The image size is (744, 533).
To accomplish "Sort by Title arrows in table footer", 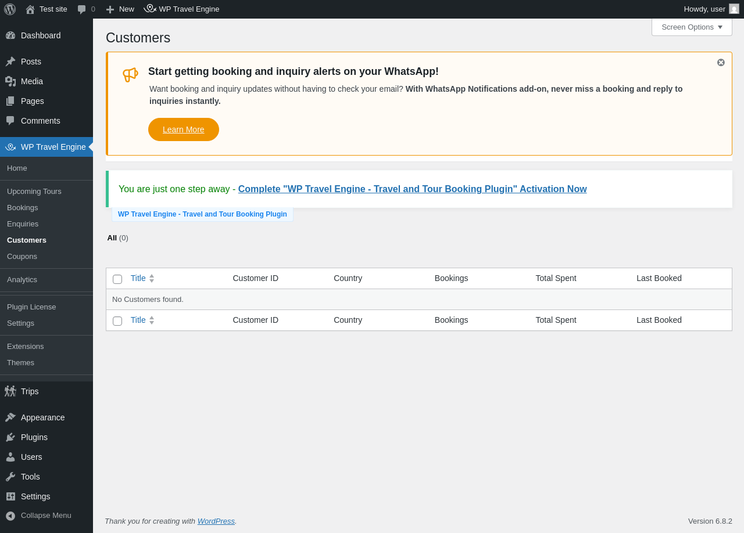I will [152, 320].
